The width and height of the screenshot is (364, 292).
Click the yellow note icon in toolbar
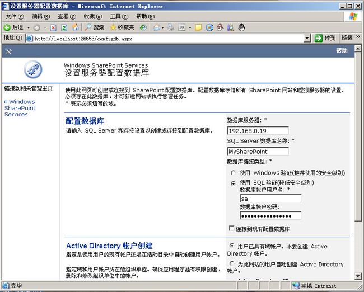tap(198, 28)
